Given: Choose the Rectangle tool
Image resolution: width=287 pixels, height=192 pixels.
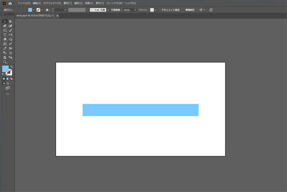Looking at the screenshot, I should pyautogui.click(x=5, y=30).
